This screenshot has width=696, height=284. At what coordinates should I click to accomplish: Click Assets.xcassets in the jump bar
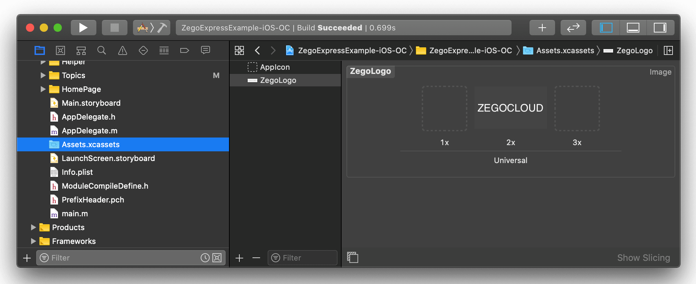point(565,51)
